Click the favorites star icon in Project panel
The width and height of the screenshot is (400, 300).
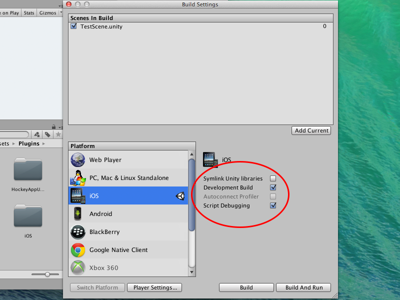point(58,134)
